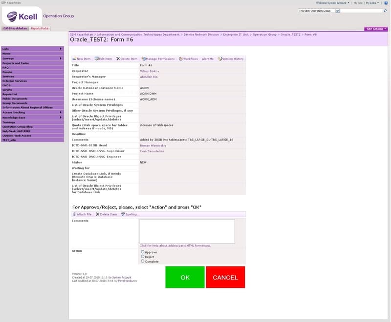View Version History

click(x=231, y=59)
